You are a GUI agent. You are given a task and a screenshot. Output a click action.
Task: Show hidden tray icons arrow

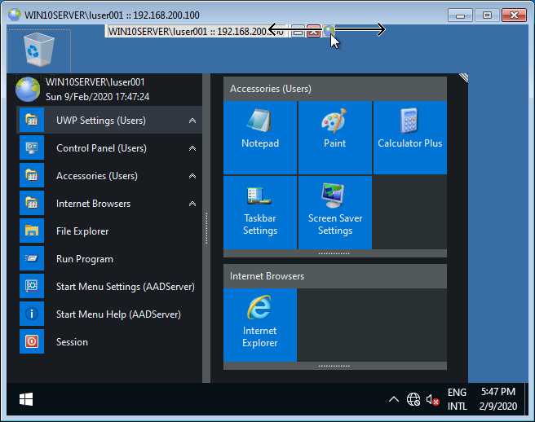click(393, 399)
